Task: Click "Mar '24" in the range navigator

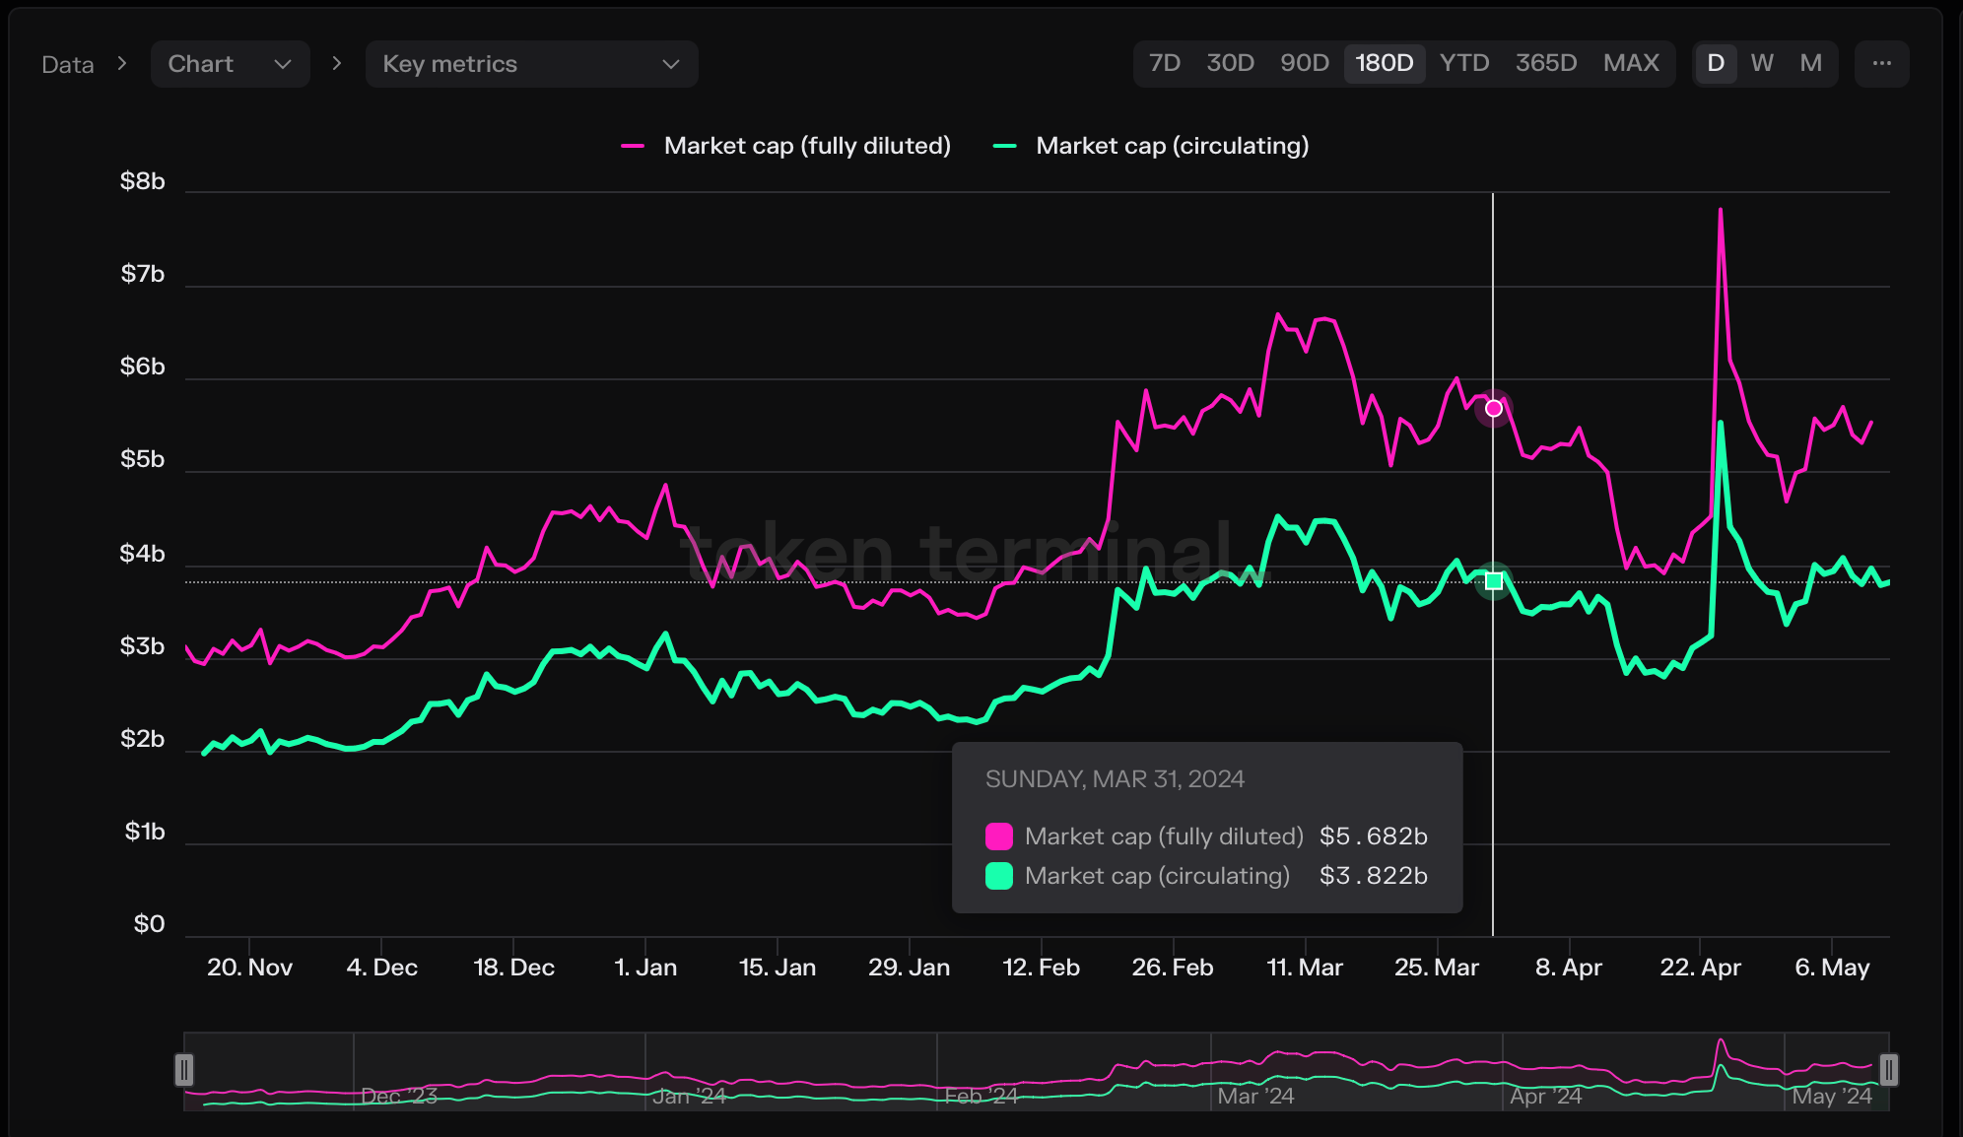Action: (1255, 1097)
